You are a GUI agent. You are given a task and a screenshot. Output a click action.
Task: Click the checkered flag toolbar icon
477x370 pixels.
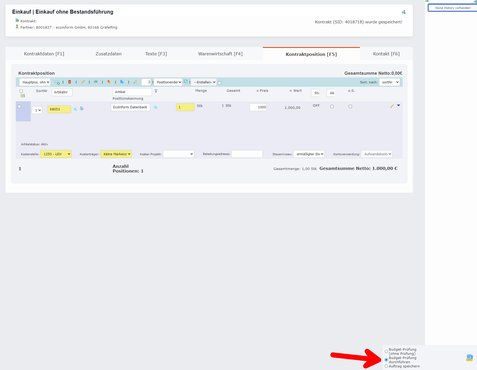(x=96, y=82)
